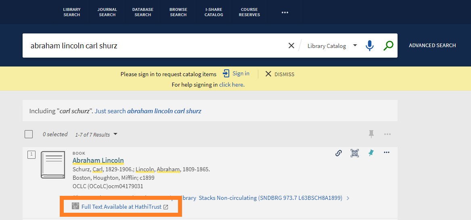Clear the search box with X icon
Image resolution: width=471 pixels, height=220 pixels.
pyautogui.click(x=291, y=46)
